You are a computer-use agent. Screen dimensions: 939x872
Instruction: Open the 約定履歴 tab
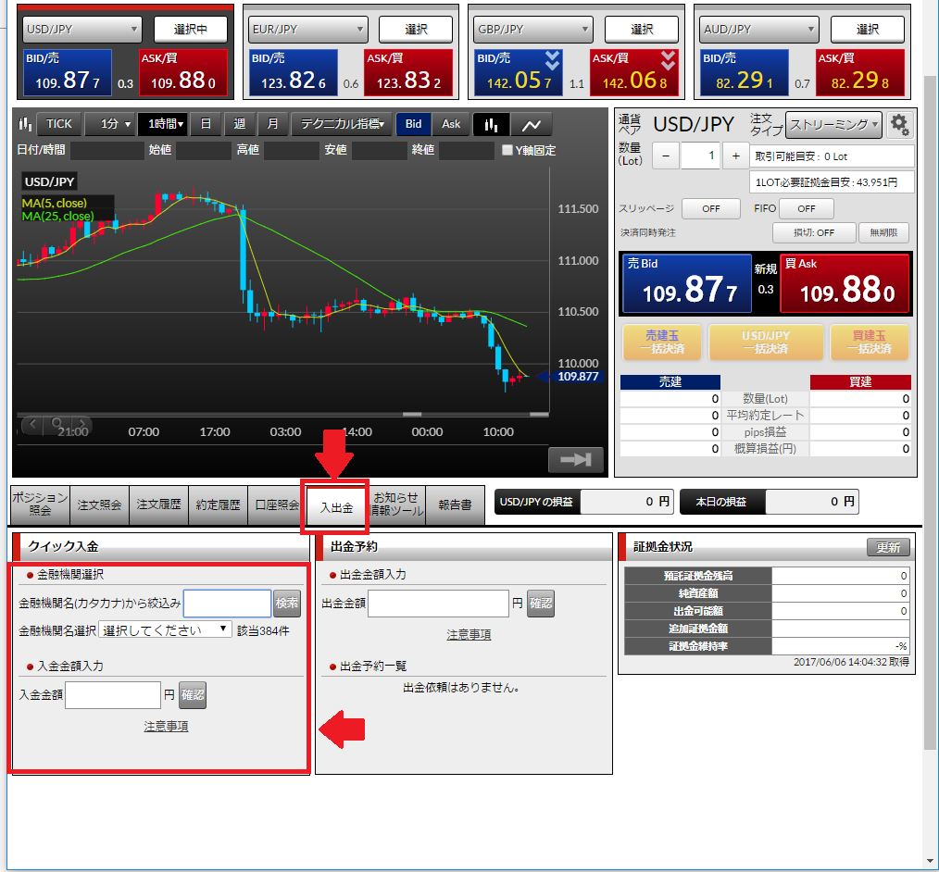coord(218,505)
